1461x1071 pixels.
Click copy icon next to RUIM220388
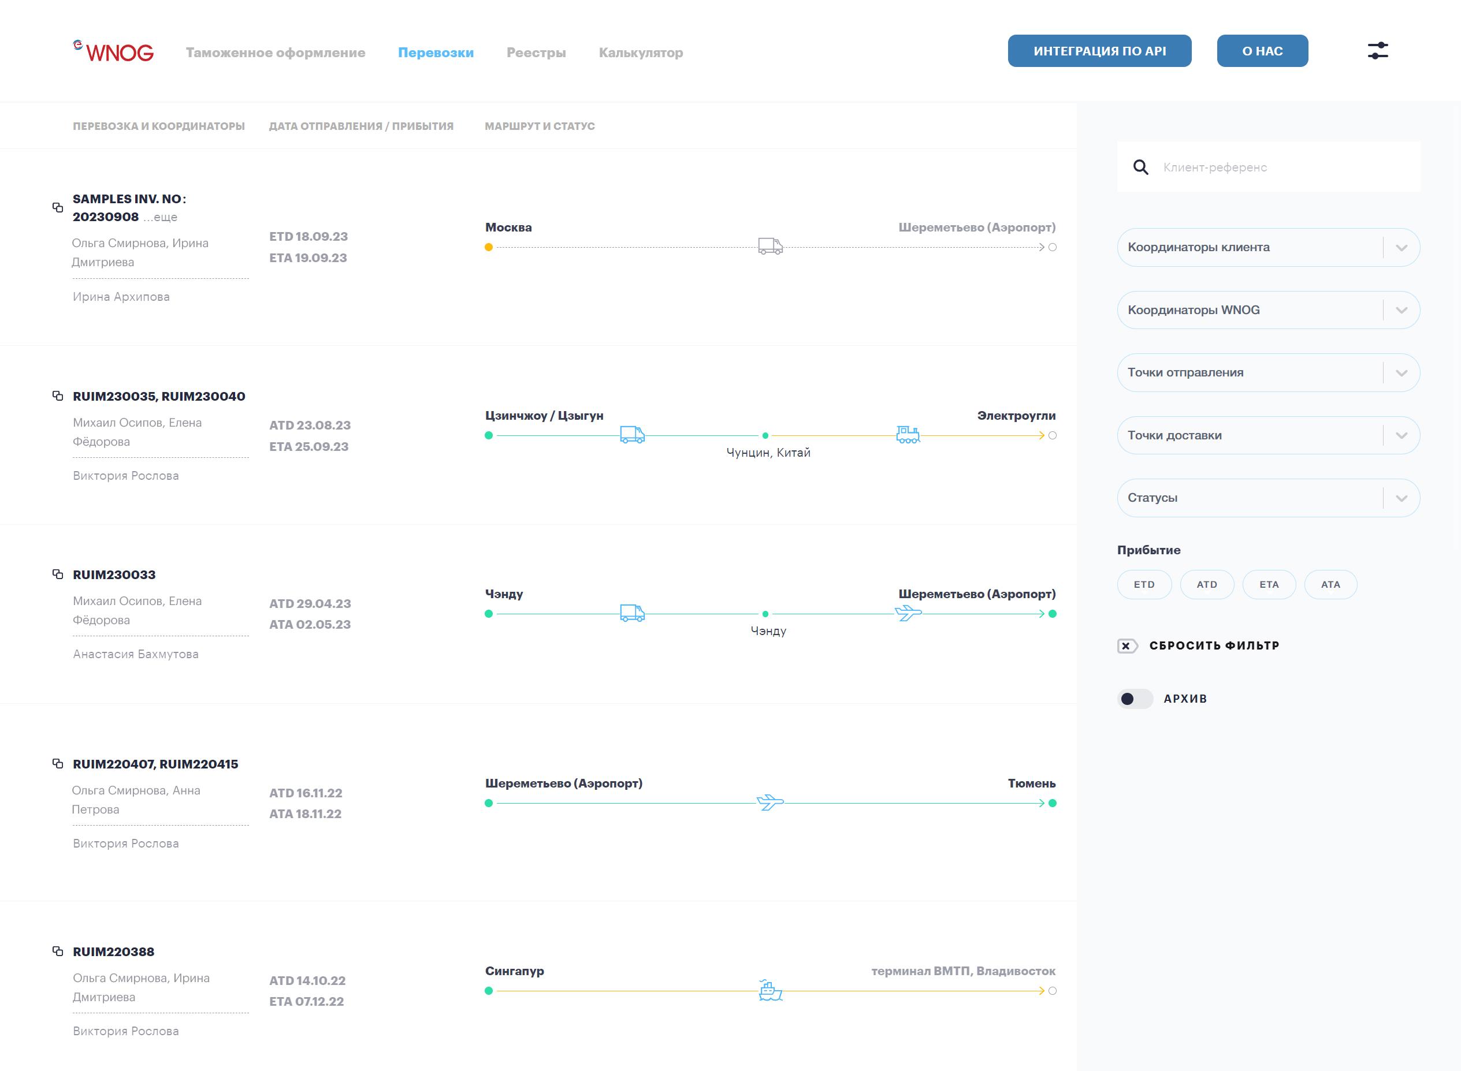point(58,951)
